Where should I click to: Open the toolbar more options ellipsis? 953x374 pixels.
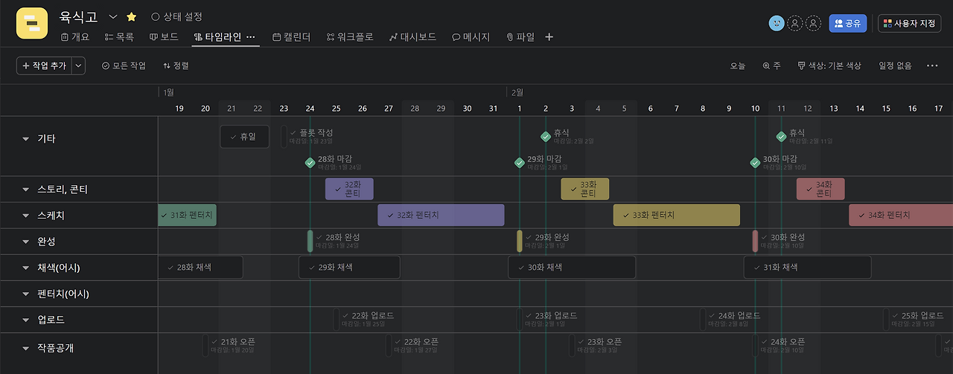click(x=932, y=65)
